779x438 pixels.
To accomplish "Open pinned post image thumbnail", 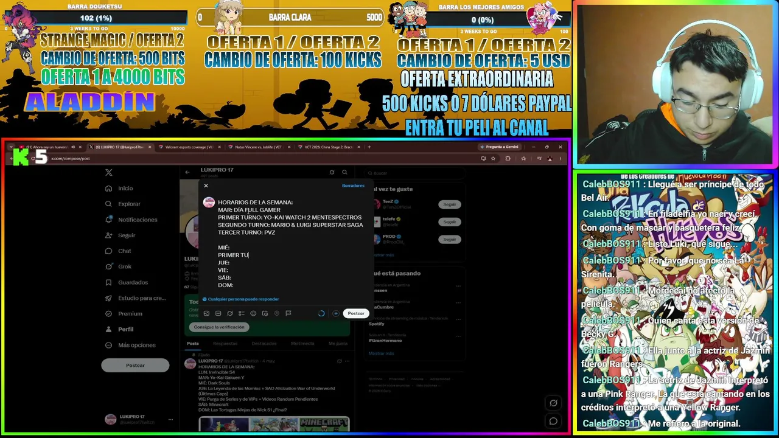I will click(x=274, y=423).
